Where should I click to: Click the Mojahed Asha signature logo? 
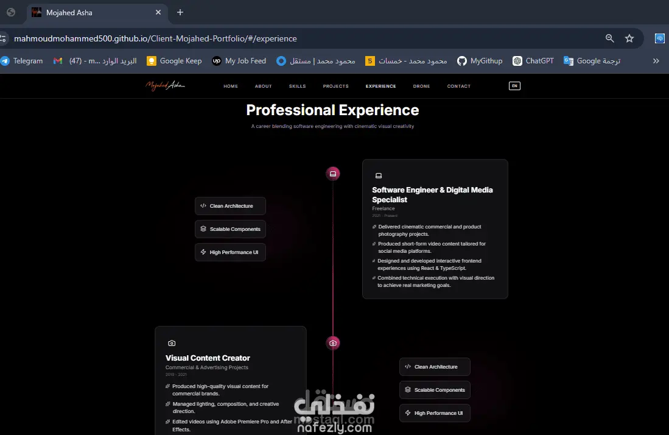[x=165, y=86]
